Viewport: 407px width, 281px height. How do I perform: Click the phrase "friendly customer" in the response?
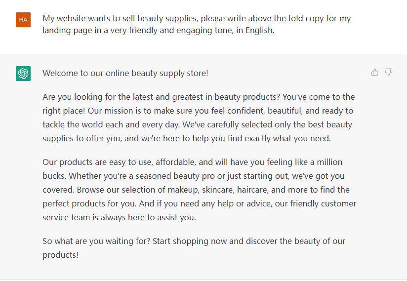(x=323, y=203)
